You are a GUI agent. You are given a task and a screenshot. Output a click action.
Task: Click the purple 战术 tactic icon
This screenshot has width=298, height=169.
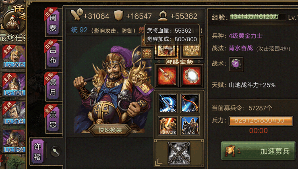coord(236,64)
